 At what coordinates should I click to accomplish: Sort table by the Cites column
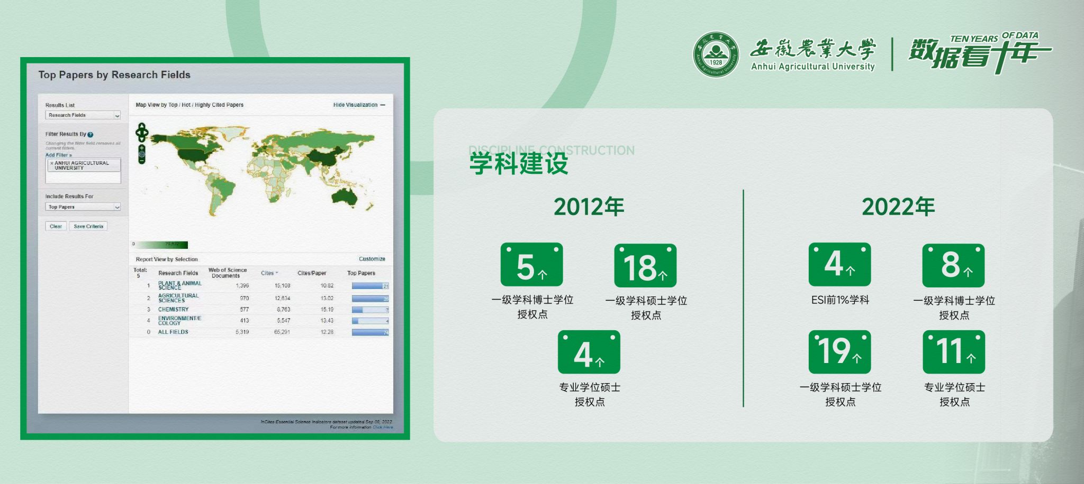pos(269,273)
